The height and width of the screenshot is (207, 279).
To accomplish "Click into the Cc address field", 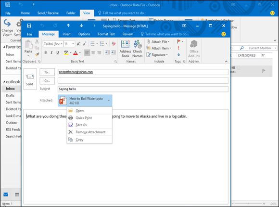I will click(143, 80).
